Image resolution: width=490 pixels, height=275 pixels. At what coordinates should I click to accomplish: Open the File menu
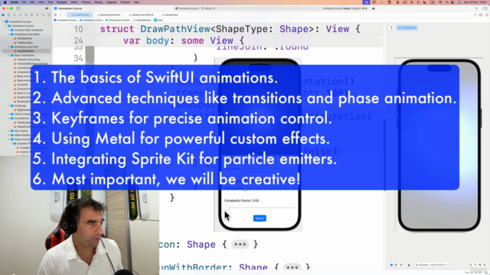(24, 2)
